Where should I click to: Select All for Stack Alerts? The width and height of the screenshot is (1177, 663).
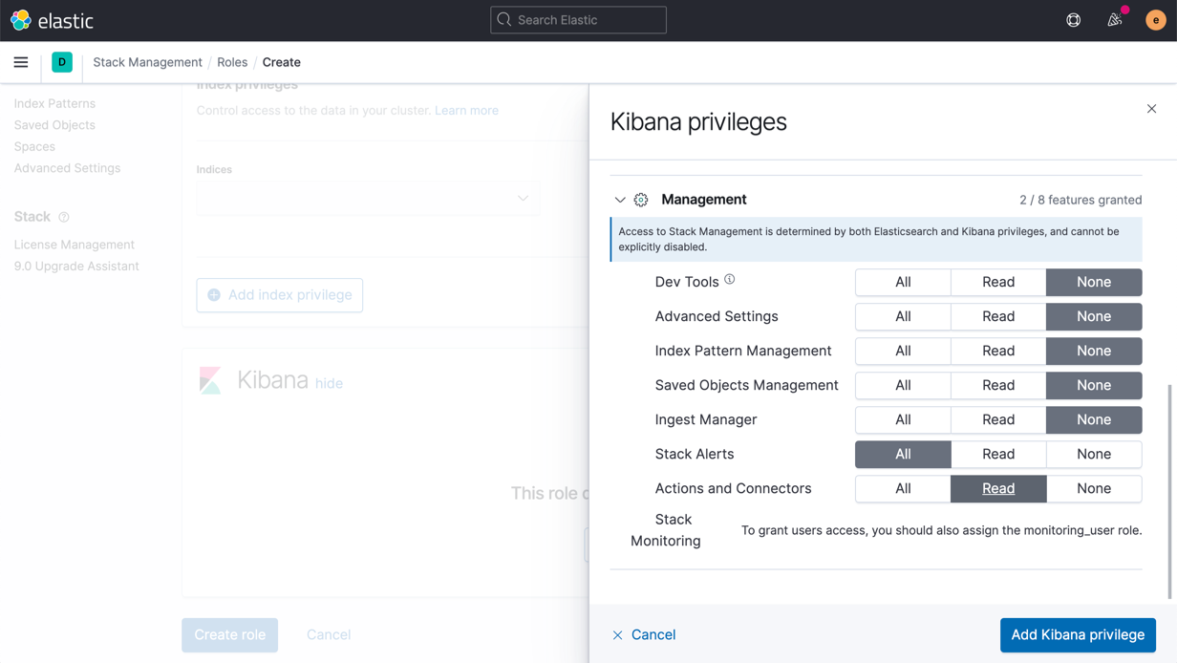[903, 454]
